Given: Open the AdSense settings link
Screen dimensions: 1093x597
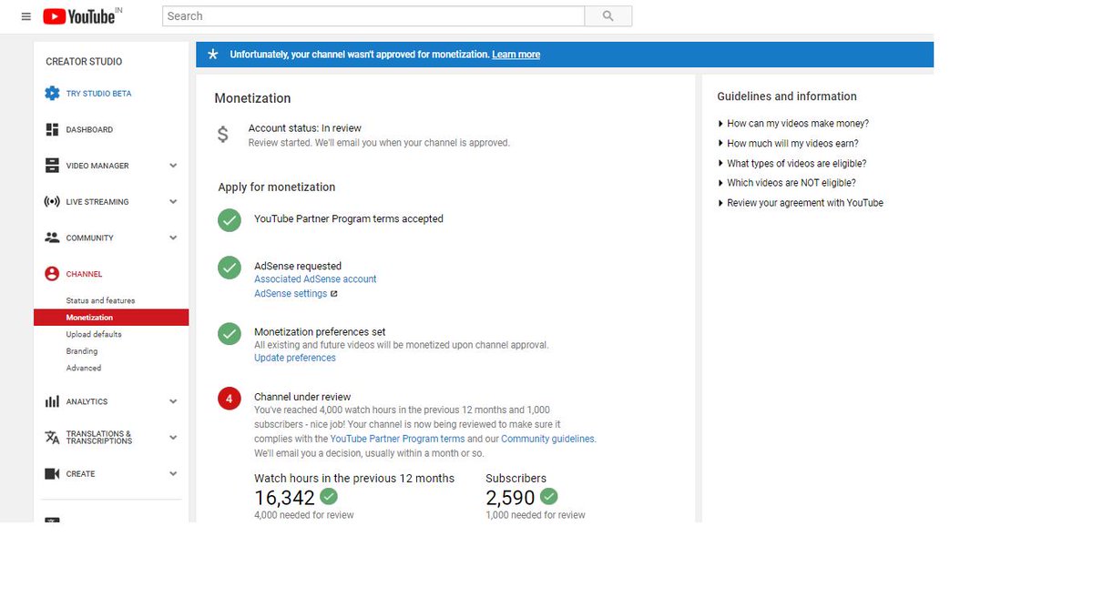Looking at the screenshot, I should click(x=291, y=294).
